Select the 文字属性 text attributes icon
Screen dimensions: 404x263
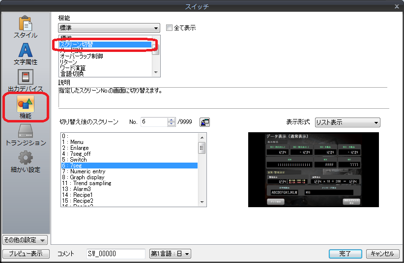pyautogui.click(x=25, y=54)
